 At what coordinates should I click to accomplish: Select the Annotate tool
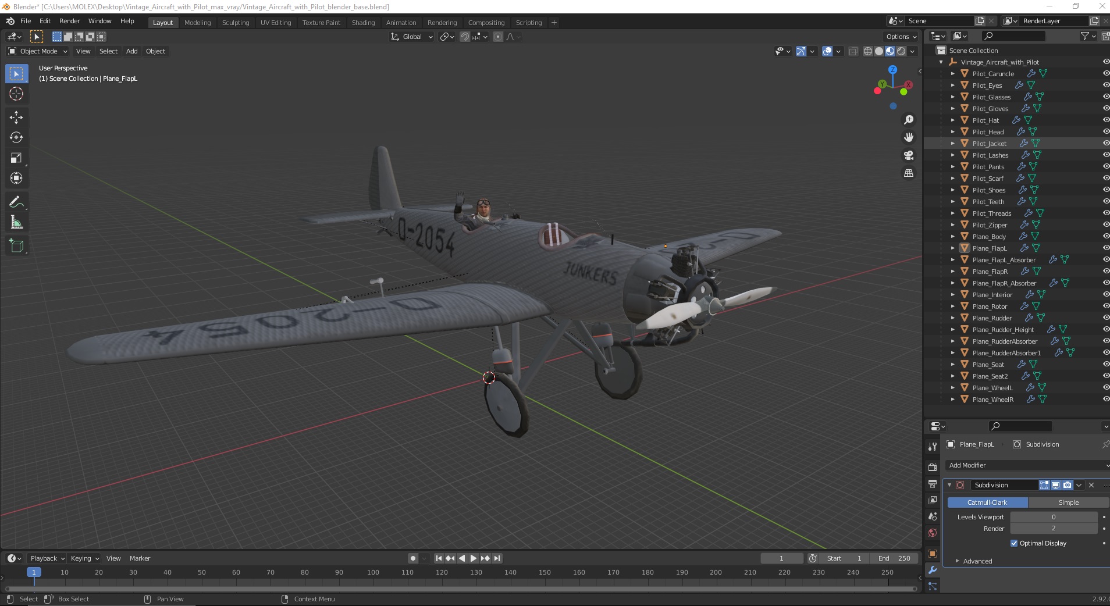[16, 202]
